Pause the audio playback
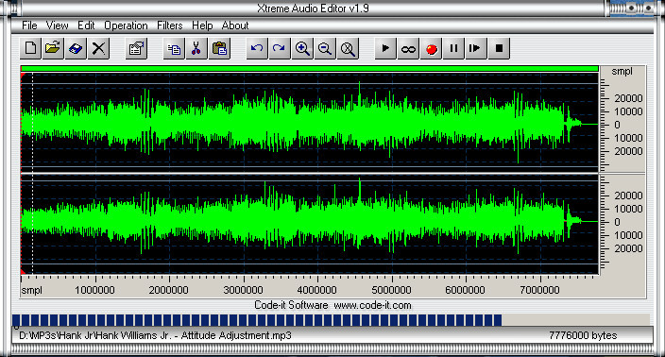Viewport: 665px width, 357px height. pyautogui.click(x=453, y=48)
